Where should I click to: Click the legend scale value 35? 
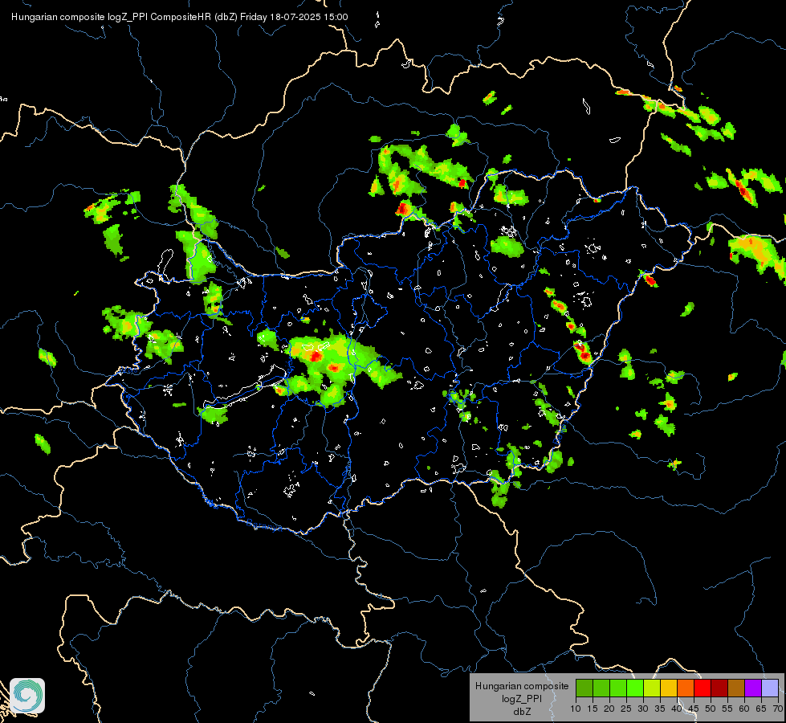[660, 709]
